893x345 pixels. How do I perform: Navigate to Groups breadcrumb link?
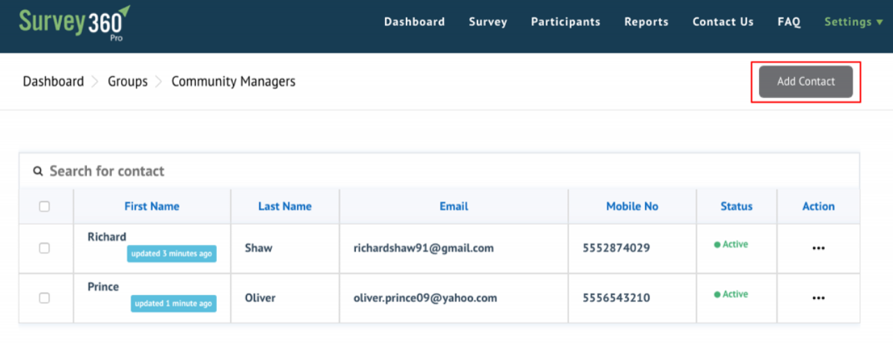click(x=127, y=81)
